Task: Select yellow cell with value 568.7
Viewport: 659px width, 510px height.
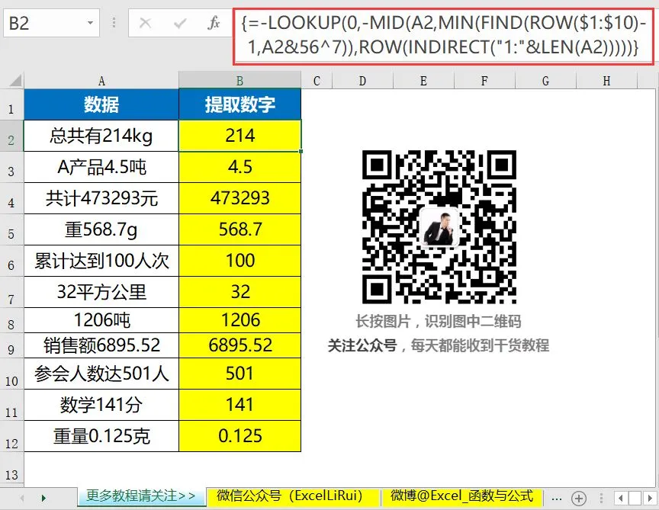Action: click(x=240, y=229)
